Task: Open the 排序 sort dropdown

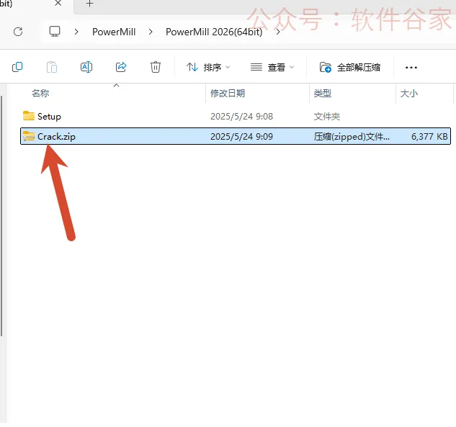Action: pos(208,68)
